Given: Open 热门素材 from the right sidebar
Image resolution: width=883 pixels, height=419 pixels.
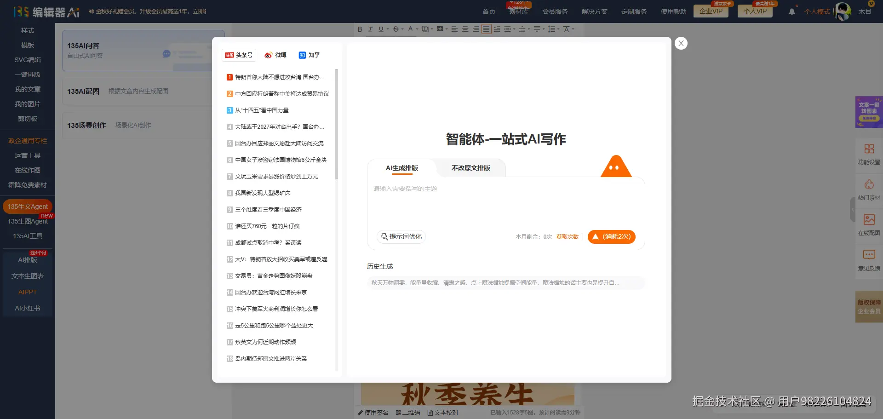Looking at the screenshot, I should point(869,189).
